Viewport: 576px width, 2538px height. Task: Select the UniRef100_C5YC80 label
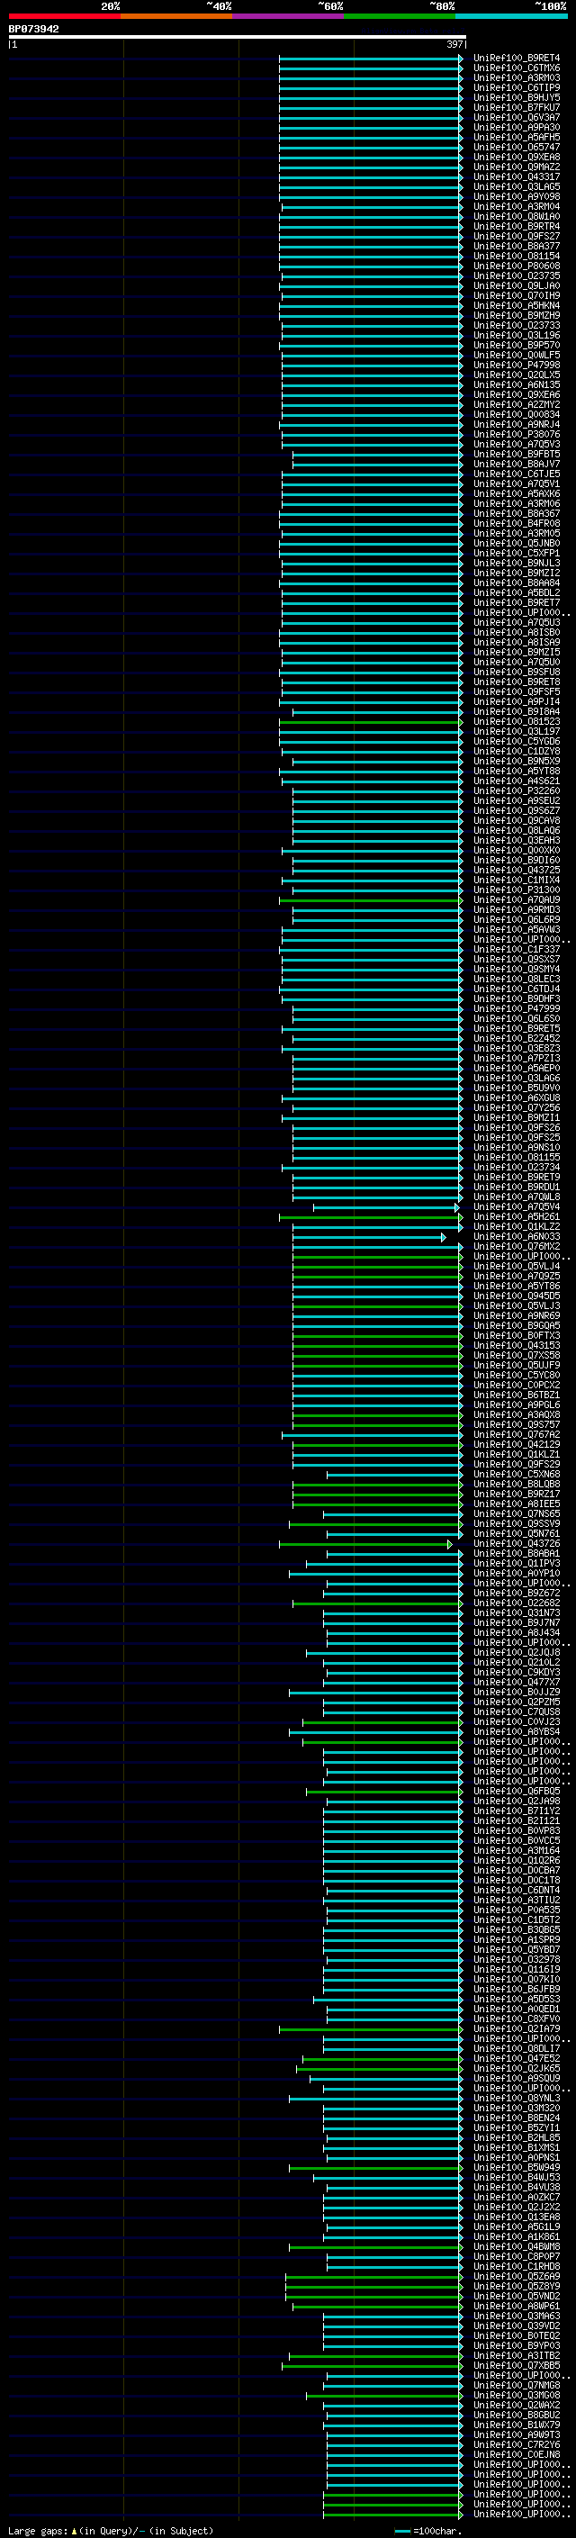(517, 1376)
